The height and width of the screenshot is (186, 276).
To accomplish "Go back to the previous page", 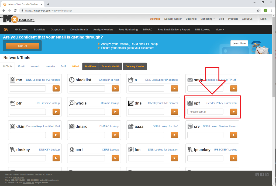I will (x=4, y=10).
